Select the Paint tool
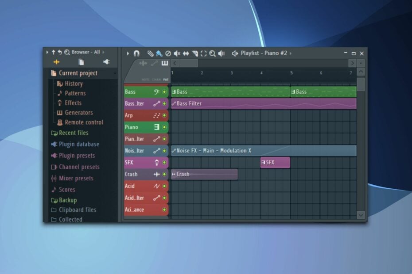The image size is (412, 274). pyautogui.click(x=159, y=53)
